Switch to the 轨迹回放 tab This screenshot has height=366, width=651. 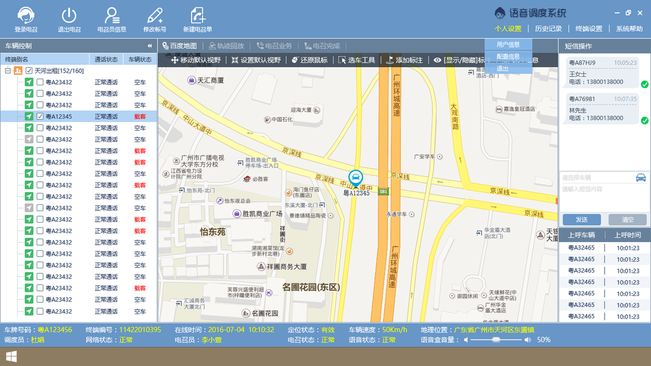coord(226,46)
